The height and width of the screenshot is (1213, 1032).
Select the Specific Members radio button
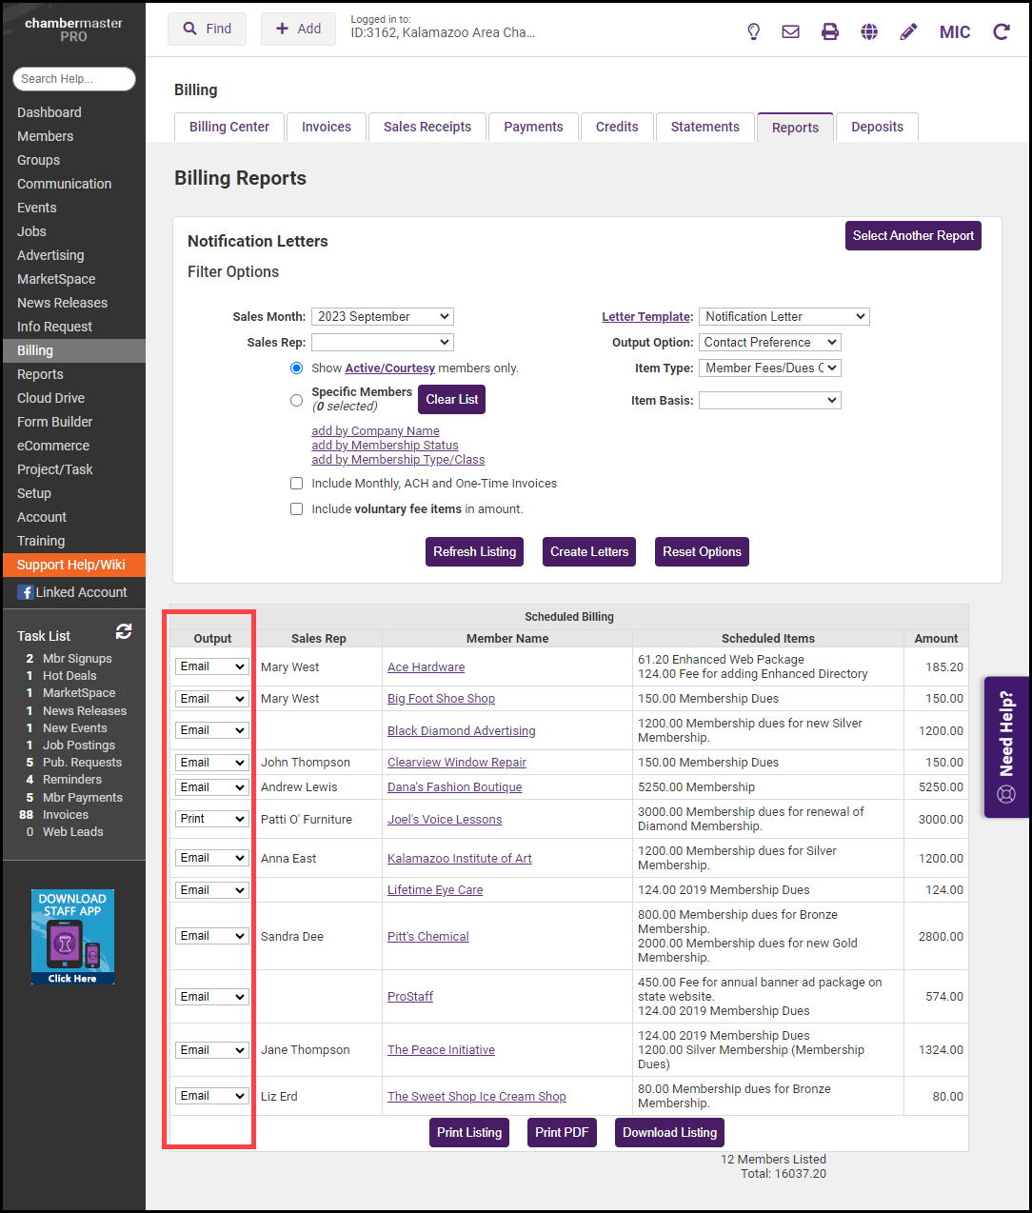[297, 400]
